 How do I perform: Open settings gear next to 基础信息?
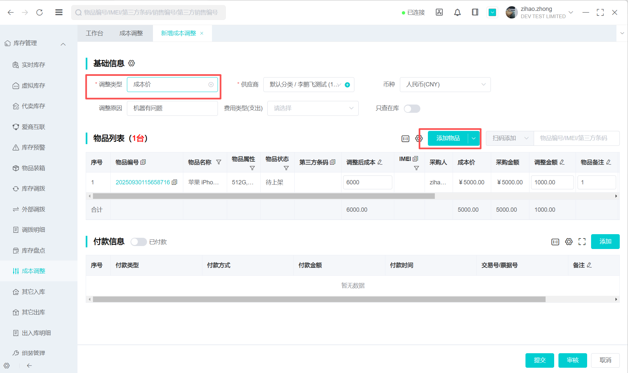(132, 63)
